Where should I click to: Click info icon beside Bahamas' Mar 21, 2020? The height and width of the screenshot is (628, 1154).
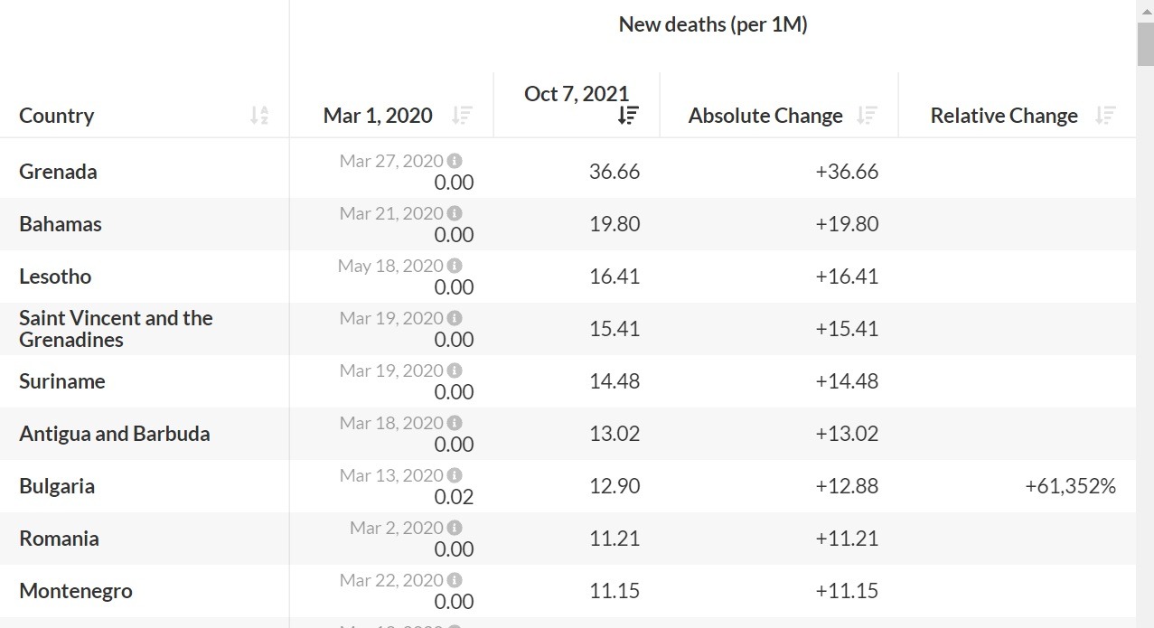(455, 213)
